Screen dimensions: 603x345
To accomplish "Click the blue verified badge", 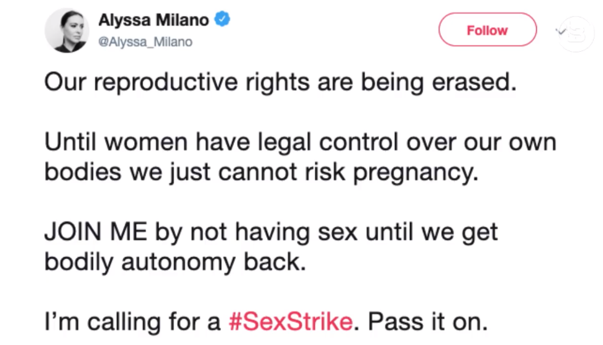I will pos(222,21).
